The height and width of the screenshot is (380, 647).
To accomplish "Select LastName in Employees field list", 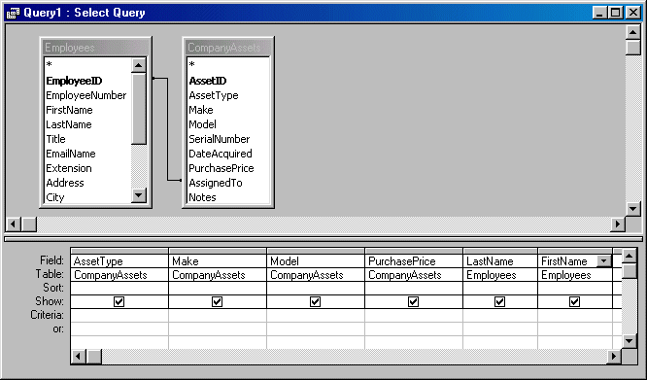I will click(69, 124).
